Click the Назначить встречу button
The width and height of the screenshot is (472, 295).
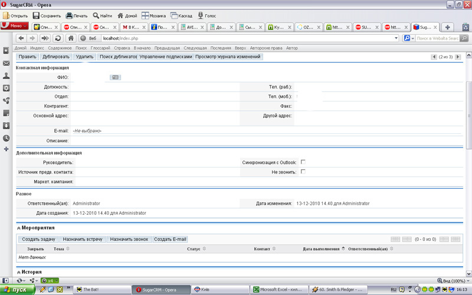pyautogui.click(x=82, y=240)
